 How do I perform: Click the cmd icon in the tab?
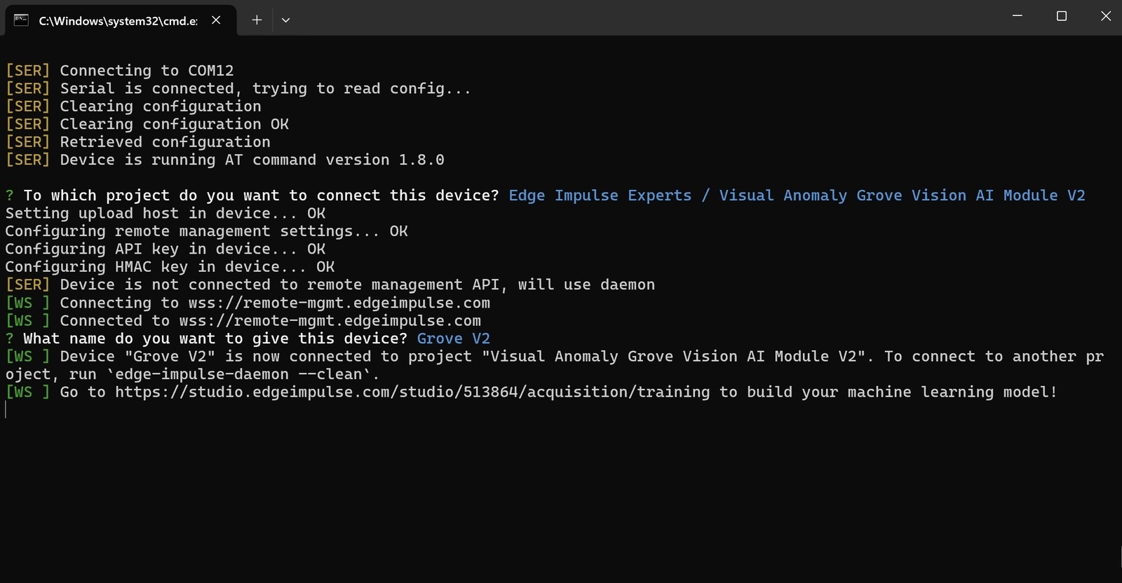(21, 20)
